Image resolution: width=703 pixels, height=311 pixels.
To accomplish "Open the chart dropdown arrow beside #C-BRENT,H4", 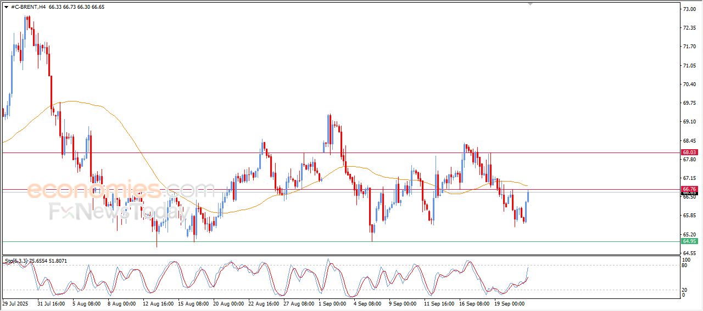I will (x=5, y=7).
